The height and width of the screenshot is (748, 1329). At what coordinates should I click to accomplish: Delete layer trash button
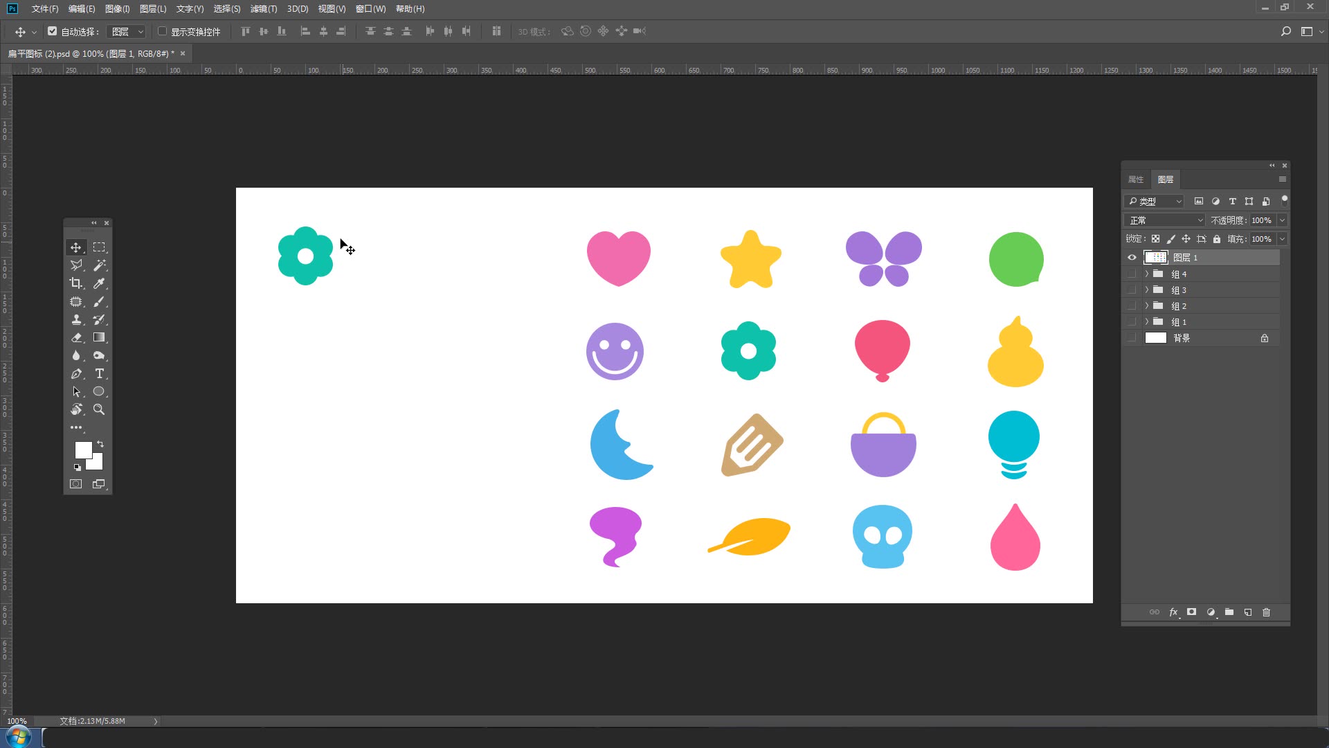pyautogui.click(x=1267, y=612)
